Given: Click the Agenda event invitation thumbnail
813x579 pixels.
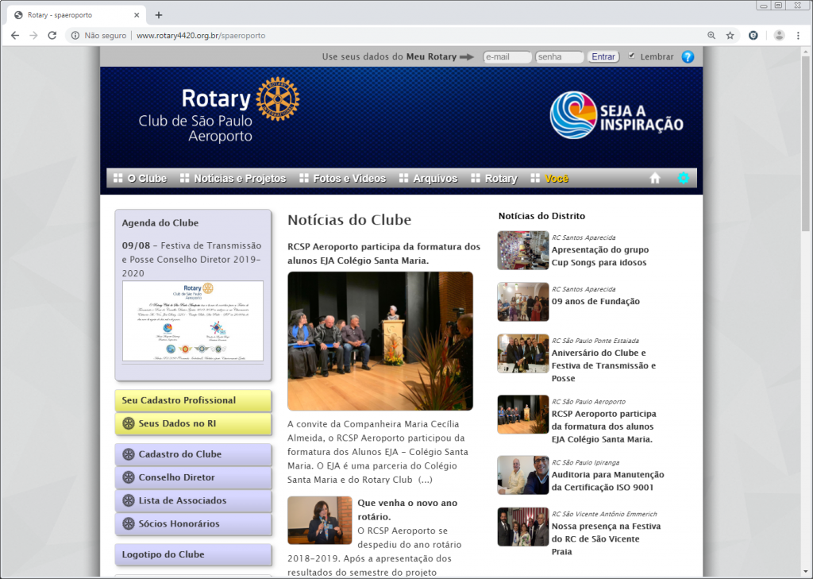Looking at the screenshot, I should tap(193, 321).
